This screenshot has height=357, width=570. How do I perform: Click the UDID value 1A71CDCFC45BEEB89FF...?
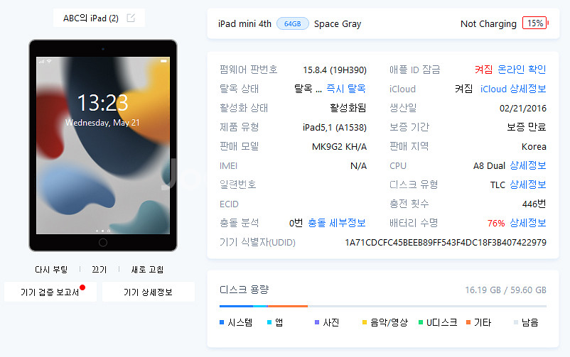tap(446, 242)
